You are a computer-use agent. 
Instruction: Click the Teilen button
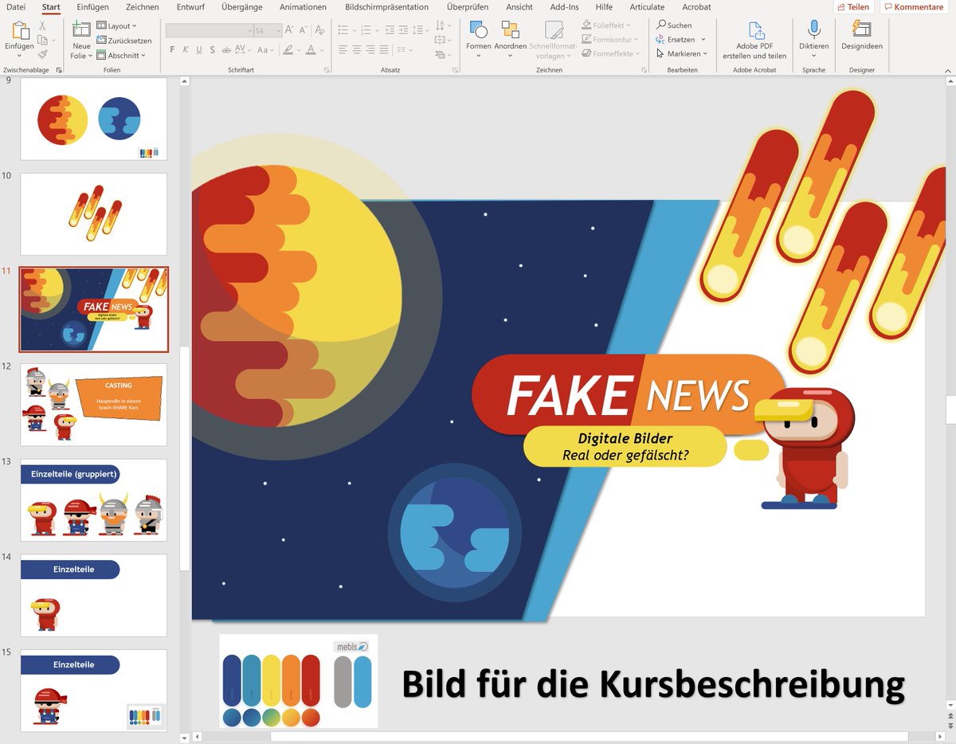[x=853, y=6]
